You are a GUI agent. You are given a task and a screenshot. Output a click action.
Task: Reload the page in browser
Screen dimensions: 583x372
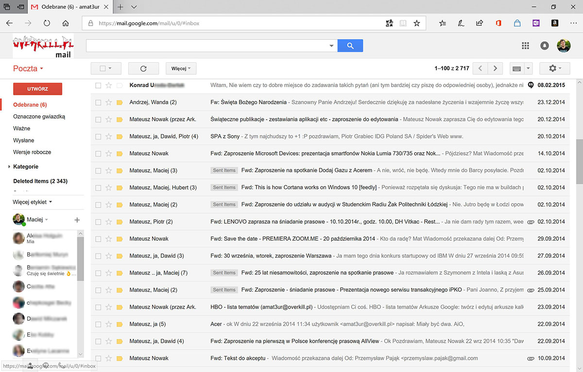pyautogui.click(x=47, y=23)
